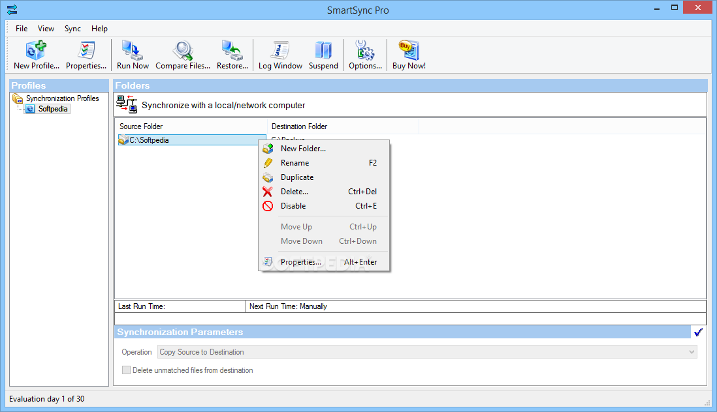Choose Properties... Alt+Enter menu entry
Screen dimensions: 717x412
[x=324, y=262]
